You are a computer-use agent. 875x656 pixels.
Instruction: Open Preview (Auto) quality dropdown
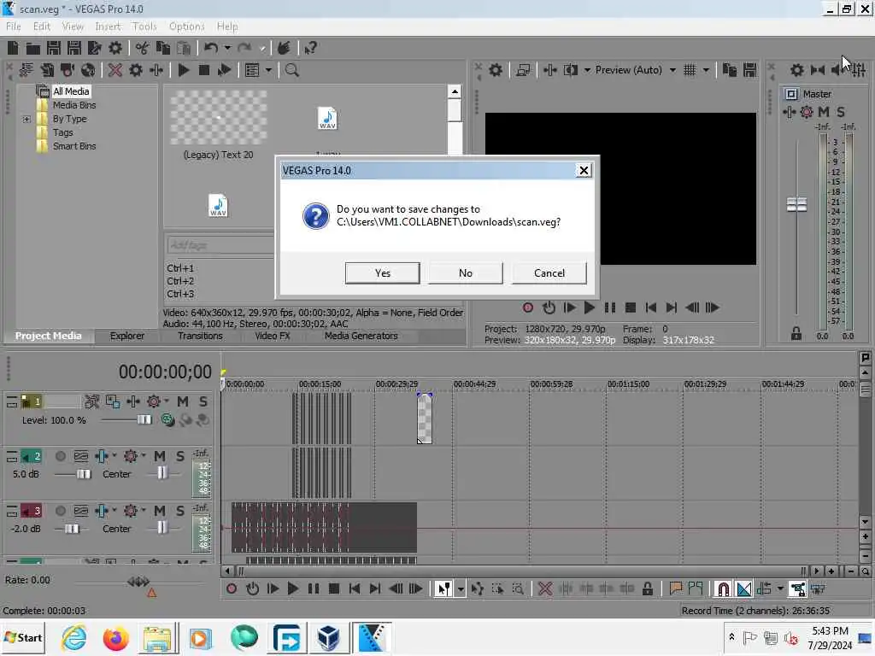pos(672,70)
